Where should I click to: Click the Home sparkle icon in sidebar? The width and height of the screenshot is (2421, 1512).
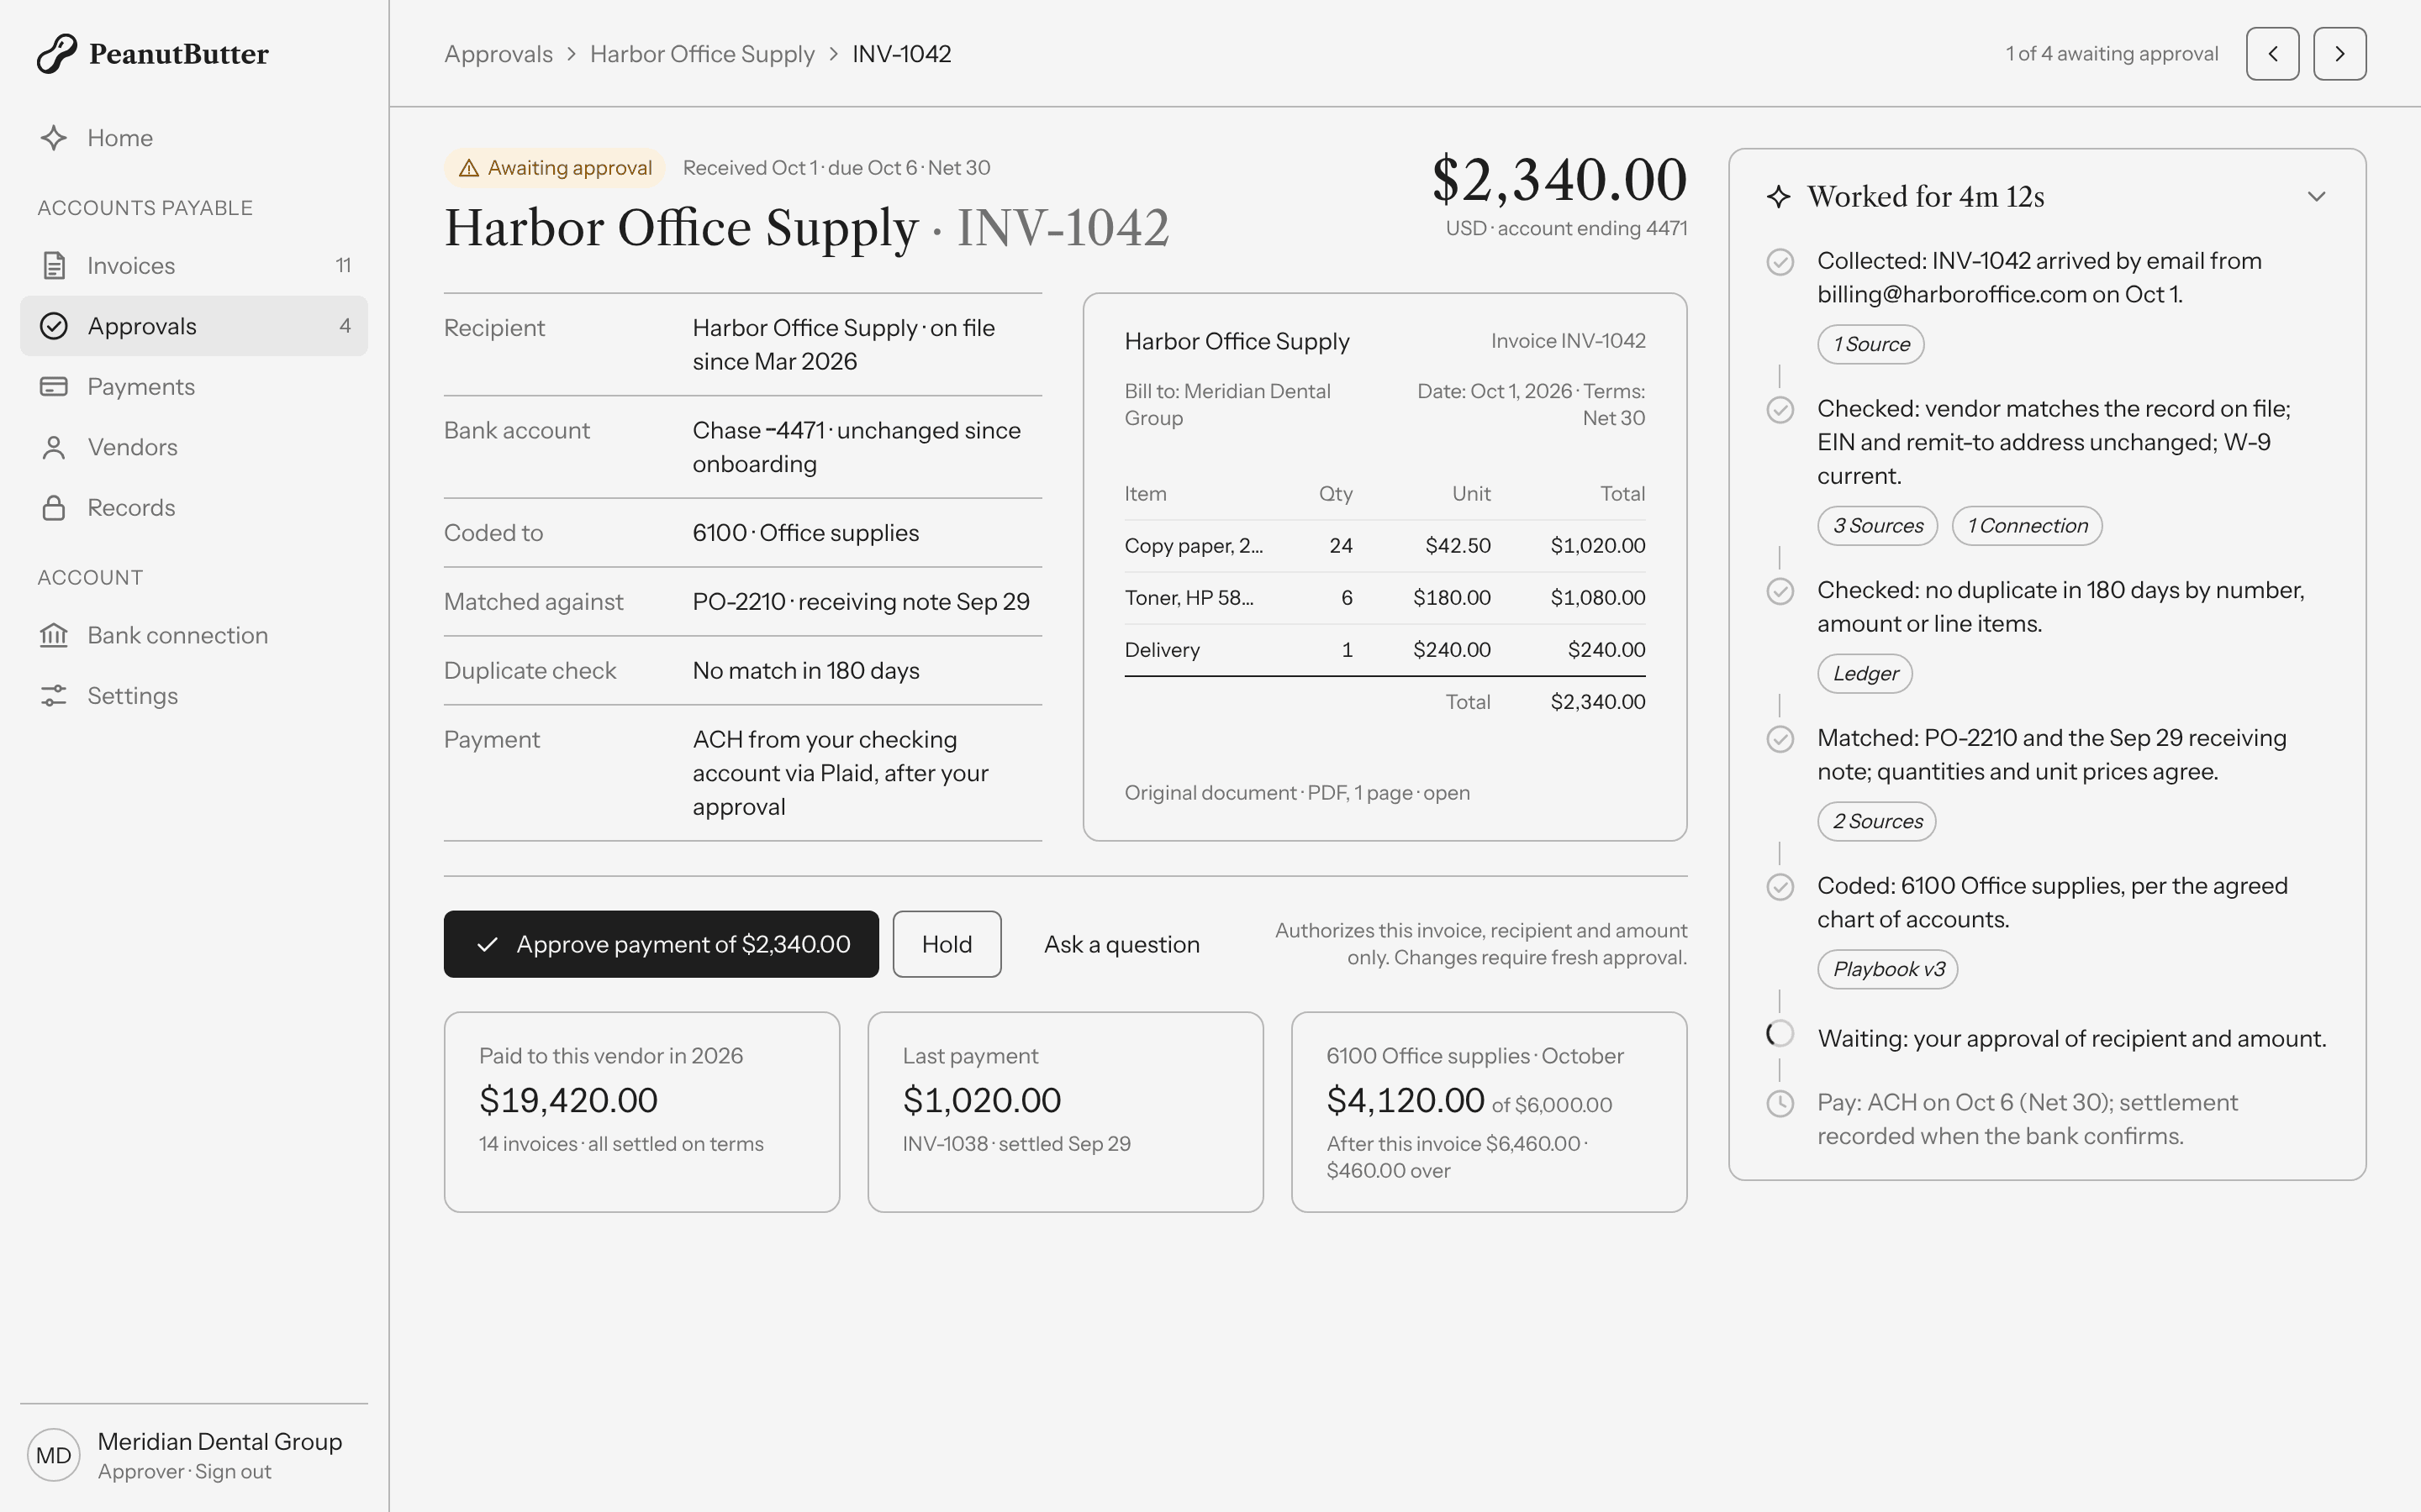54,138
